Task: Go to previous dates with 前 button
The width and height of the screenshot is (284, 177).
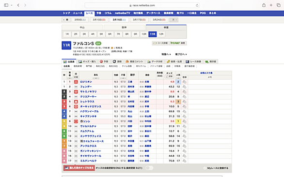Action: pos(66,20)
